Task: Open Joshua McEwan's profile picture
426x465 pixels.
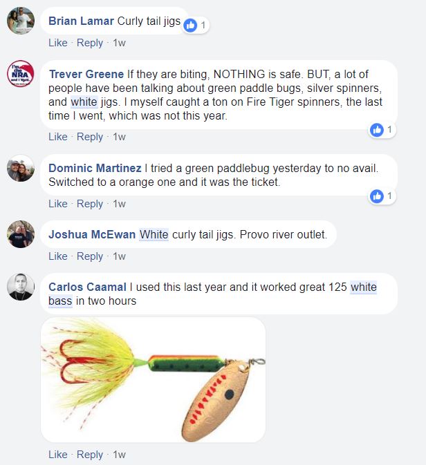Action: 21,234
